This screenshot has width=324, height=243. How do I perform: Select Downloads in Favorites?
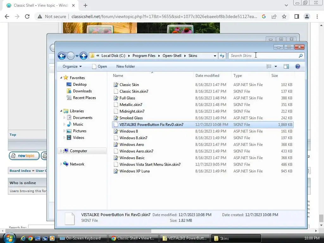coord(82,91)
